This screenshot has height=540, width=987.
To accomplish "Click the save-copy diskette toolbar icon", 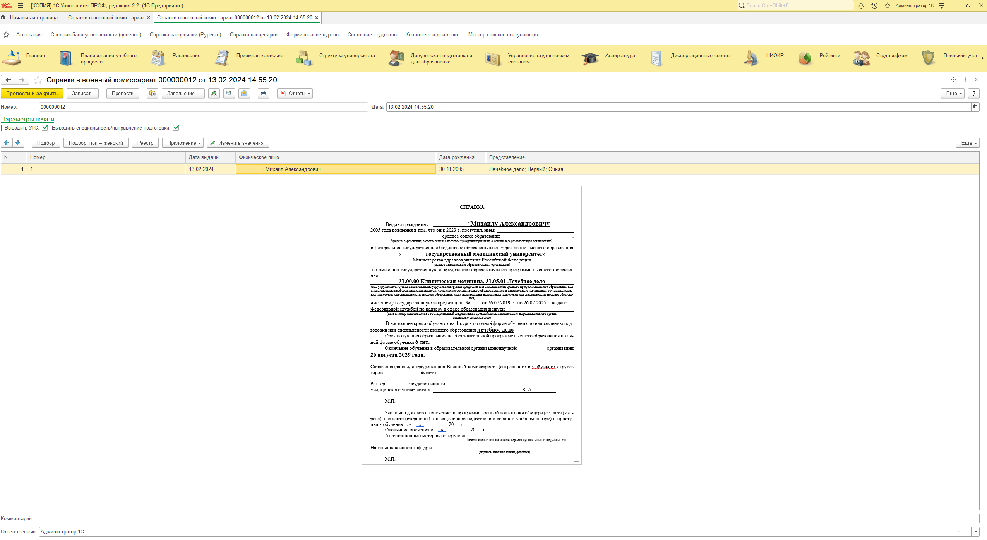I will tap(229, 93).
